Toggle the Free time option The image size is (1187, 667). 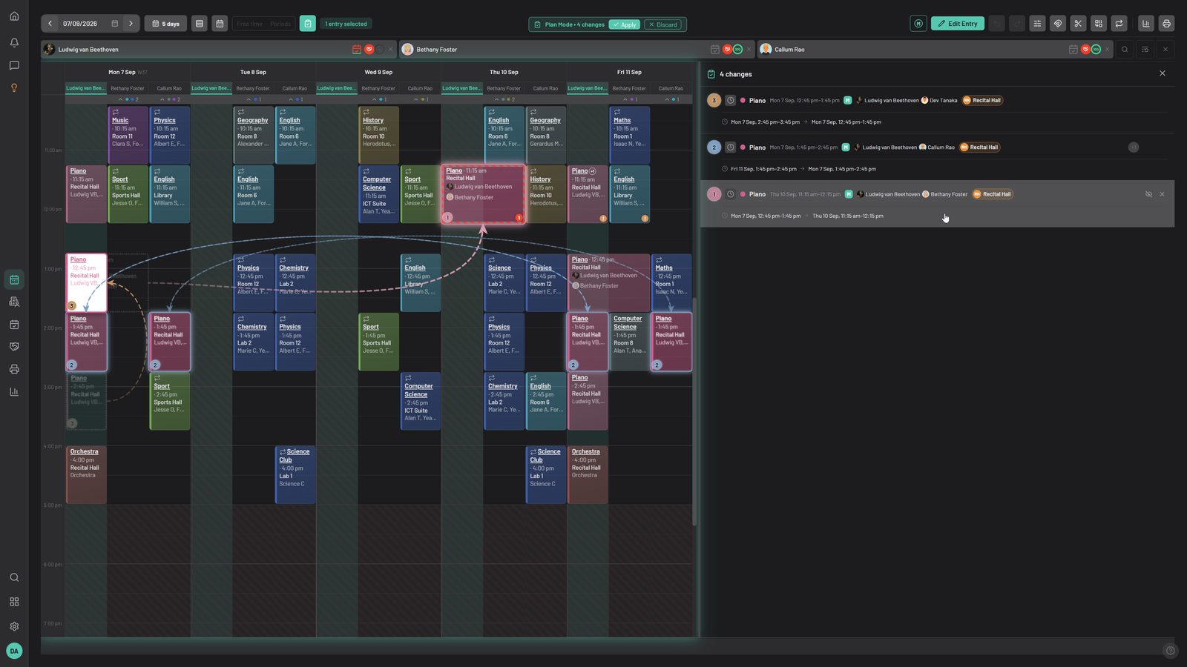tap(249, 24)
